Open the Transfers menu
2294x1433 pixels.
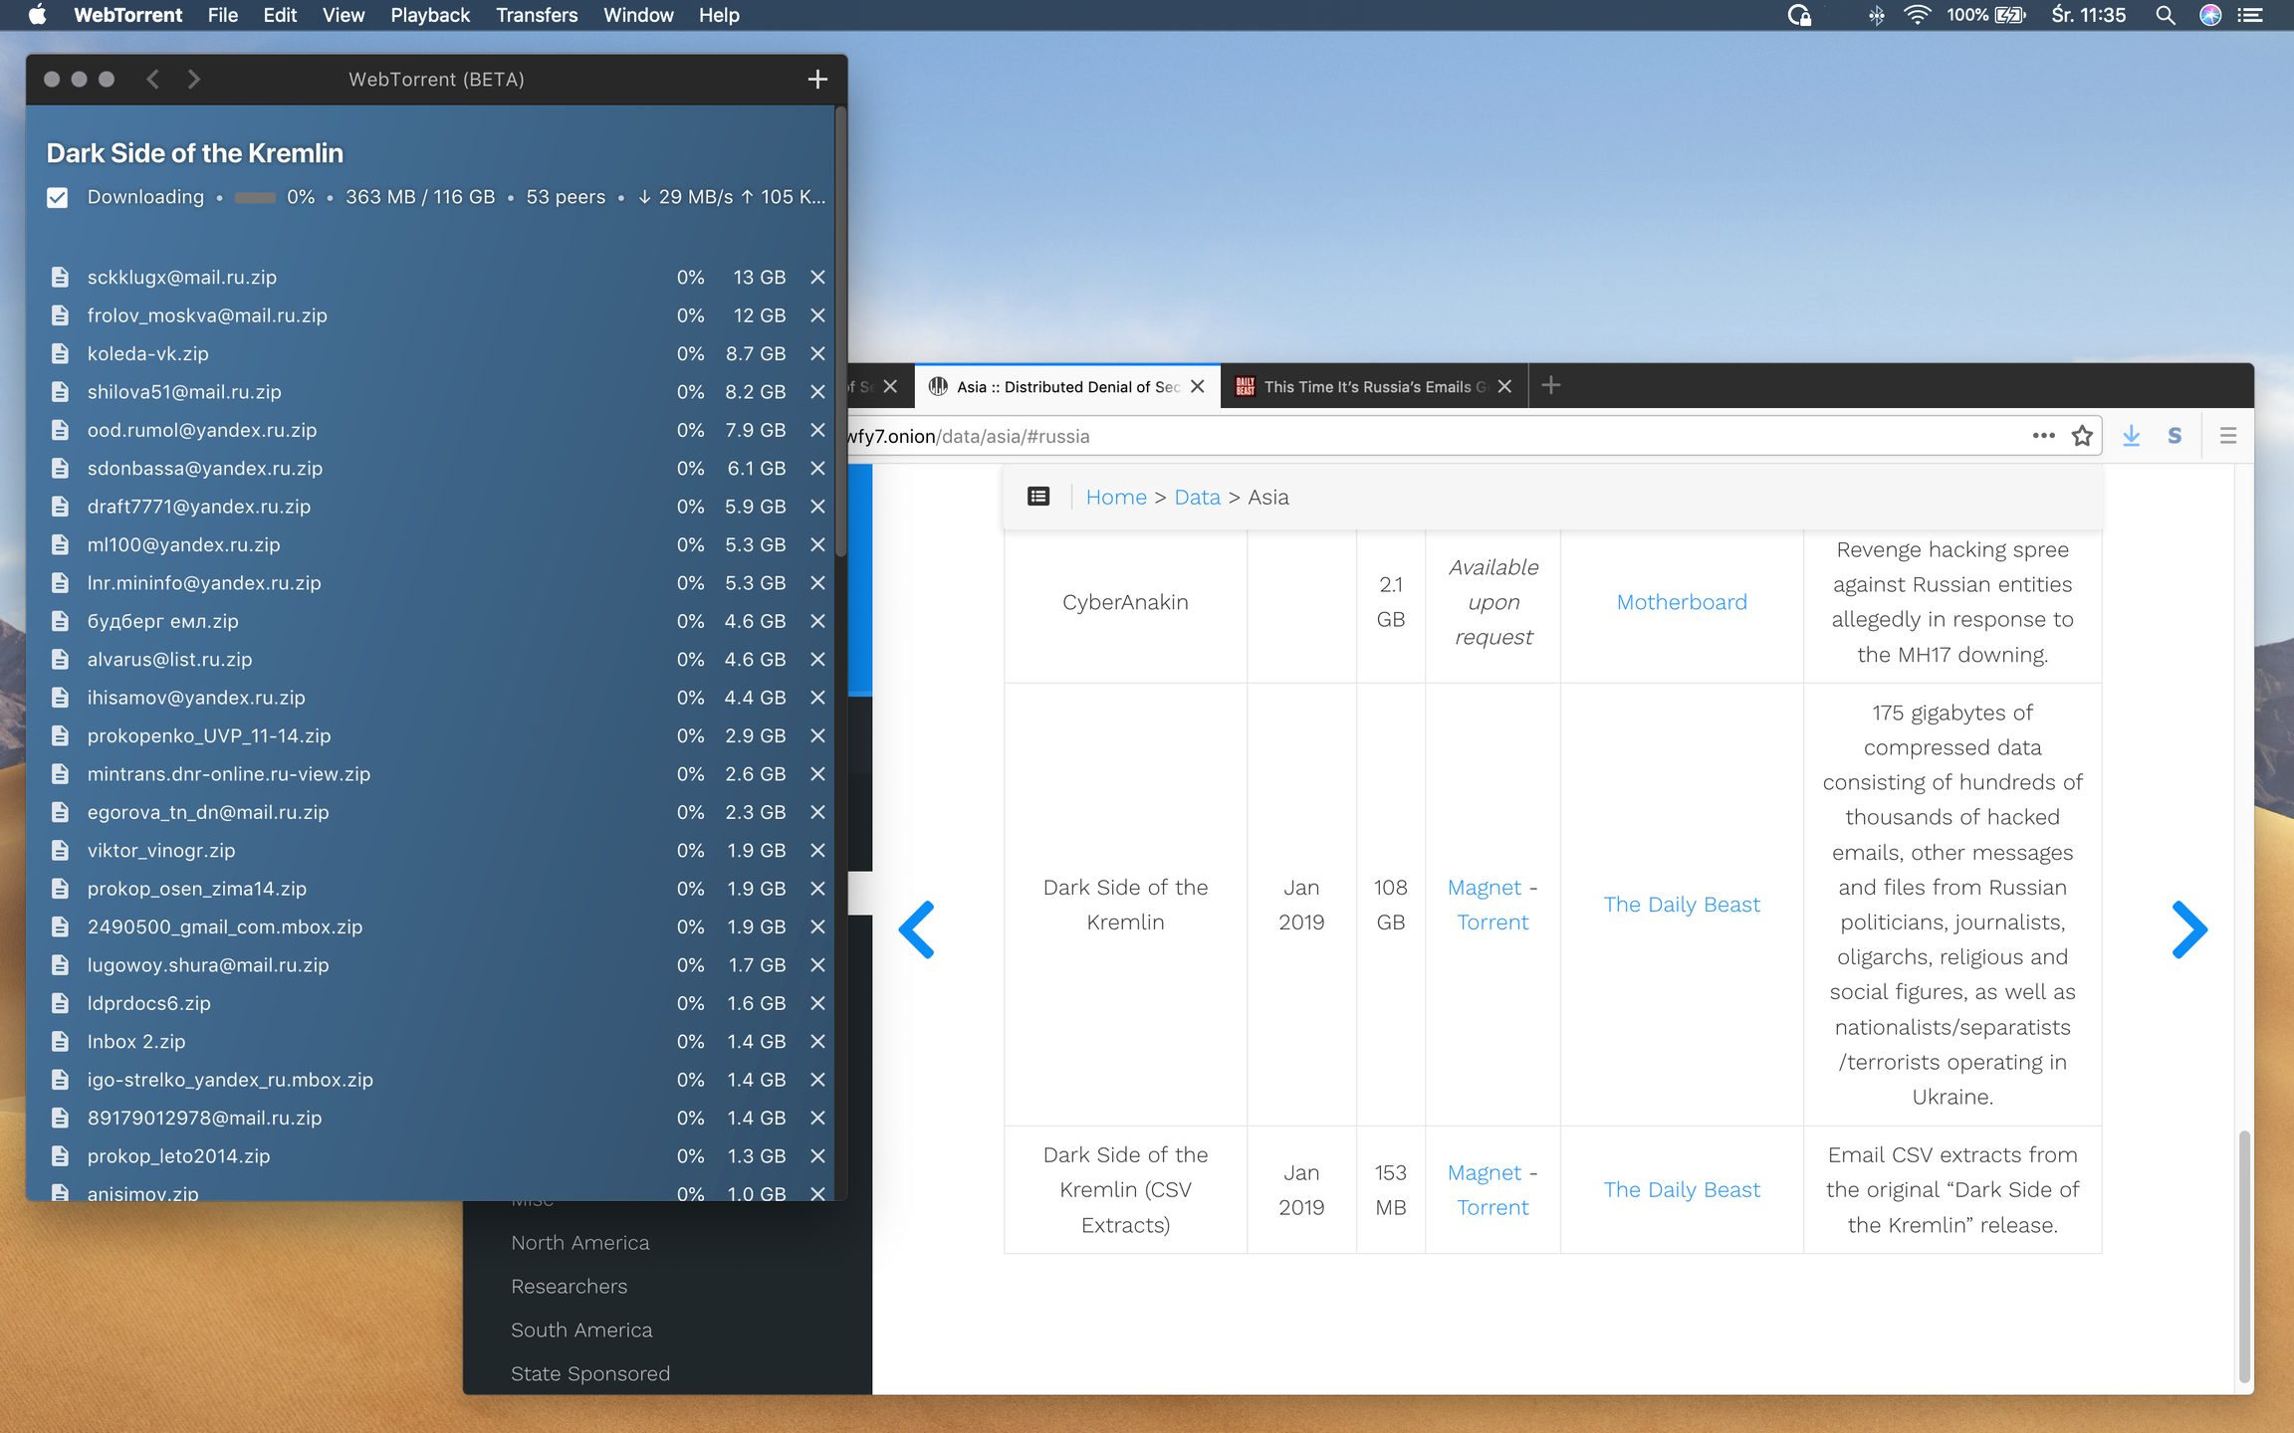pyautogui.click(x=536, y=15)
